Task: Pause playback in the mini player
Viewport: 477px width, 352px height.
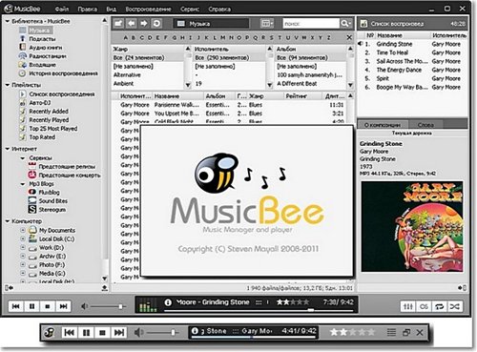Action: [86, 333]
